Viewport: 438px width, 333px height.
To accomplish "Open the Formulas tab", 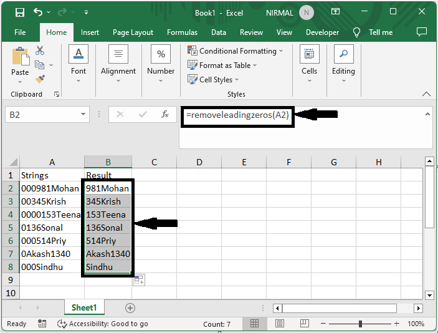I will [182, 32].
